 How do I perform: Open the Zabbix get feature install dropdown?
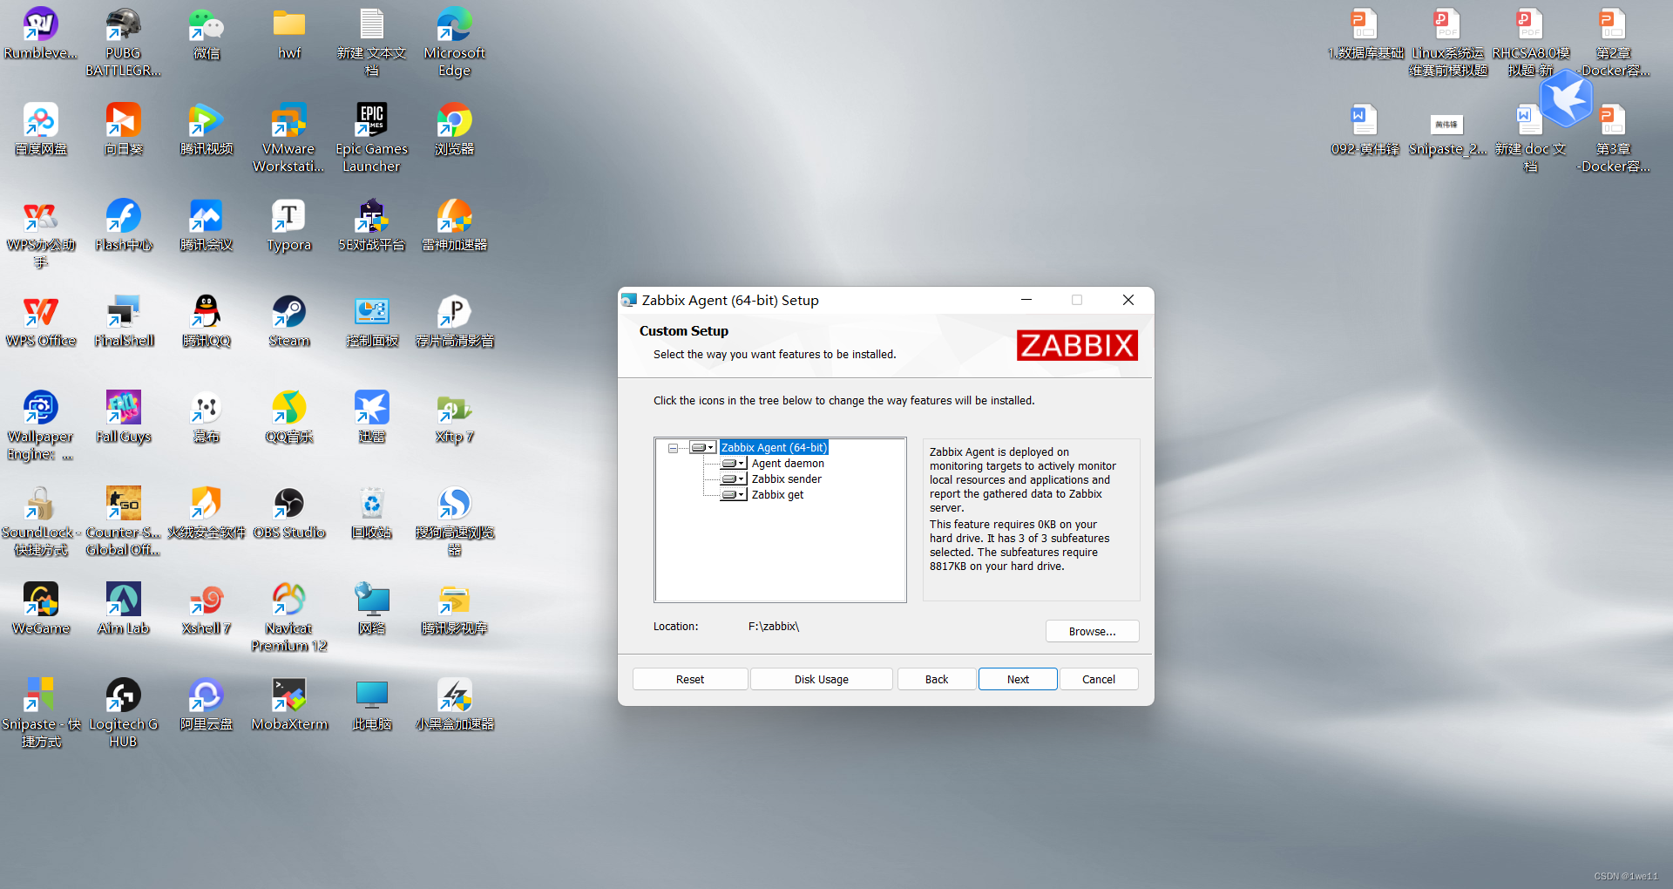click(734, 495)
